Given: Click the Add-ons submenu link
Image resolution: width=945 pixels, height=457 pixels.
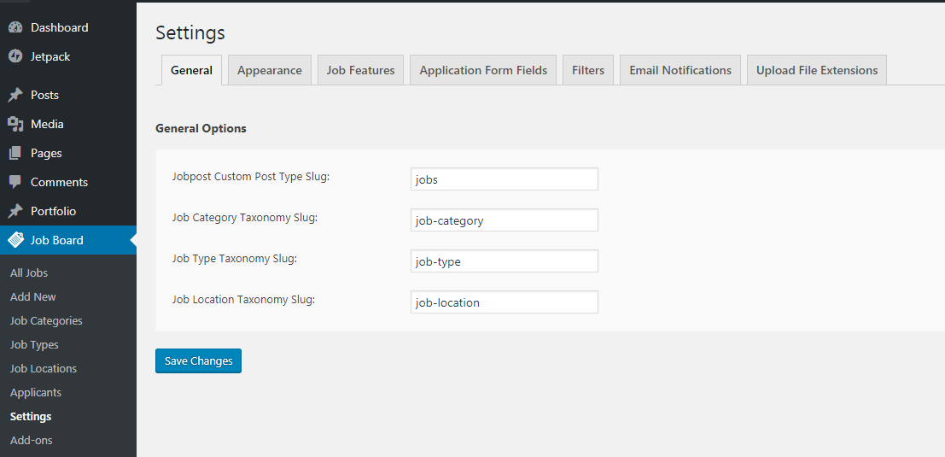Looking at the screenshot, I should tap(31, 440).
